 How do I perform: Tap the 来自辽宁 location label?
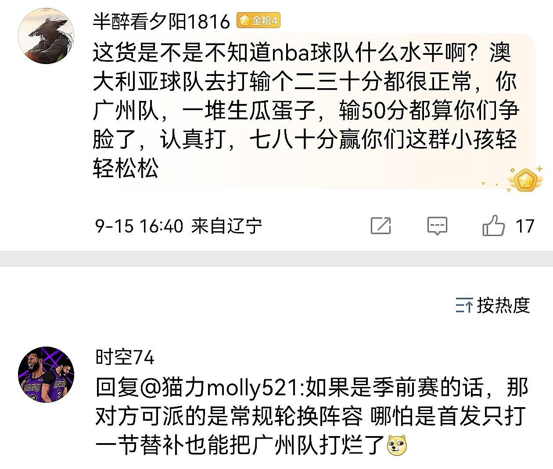point(226,226)
